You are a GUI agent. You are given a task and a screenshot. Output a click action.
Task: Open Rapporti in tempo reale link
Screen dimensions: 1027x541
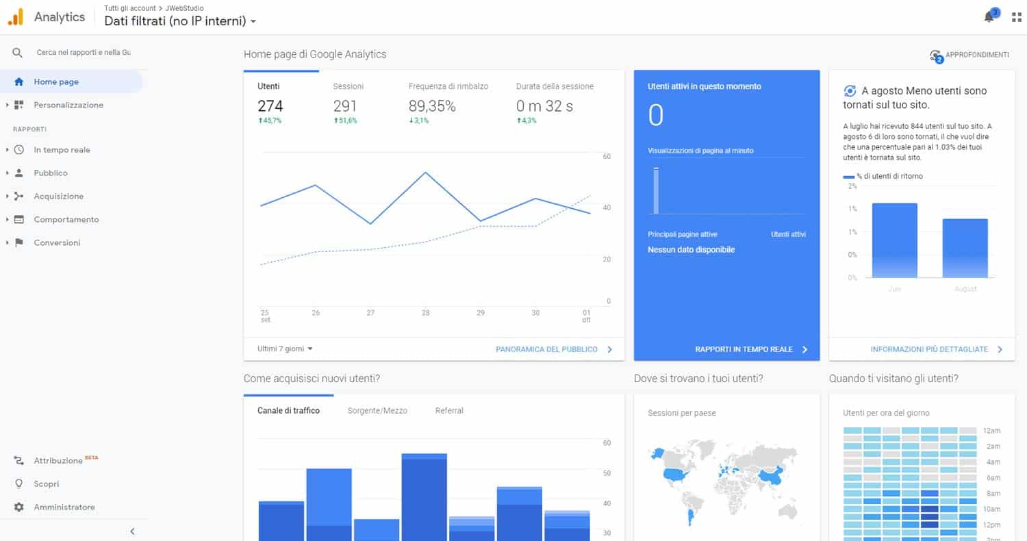point(744,349)
